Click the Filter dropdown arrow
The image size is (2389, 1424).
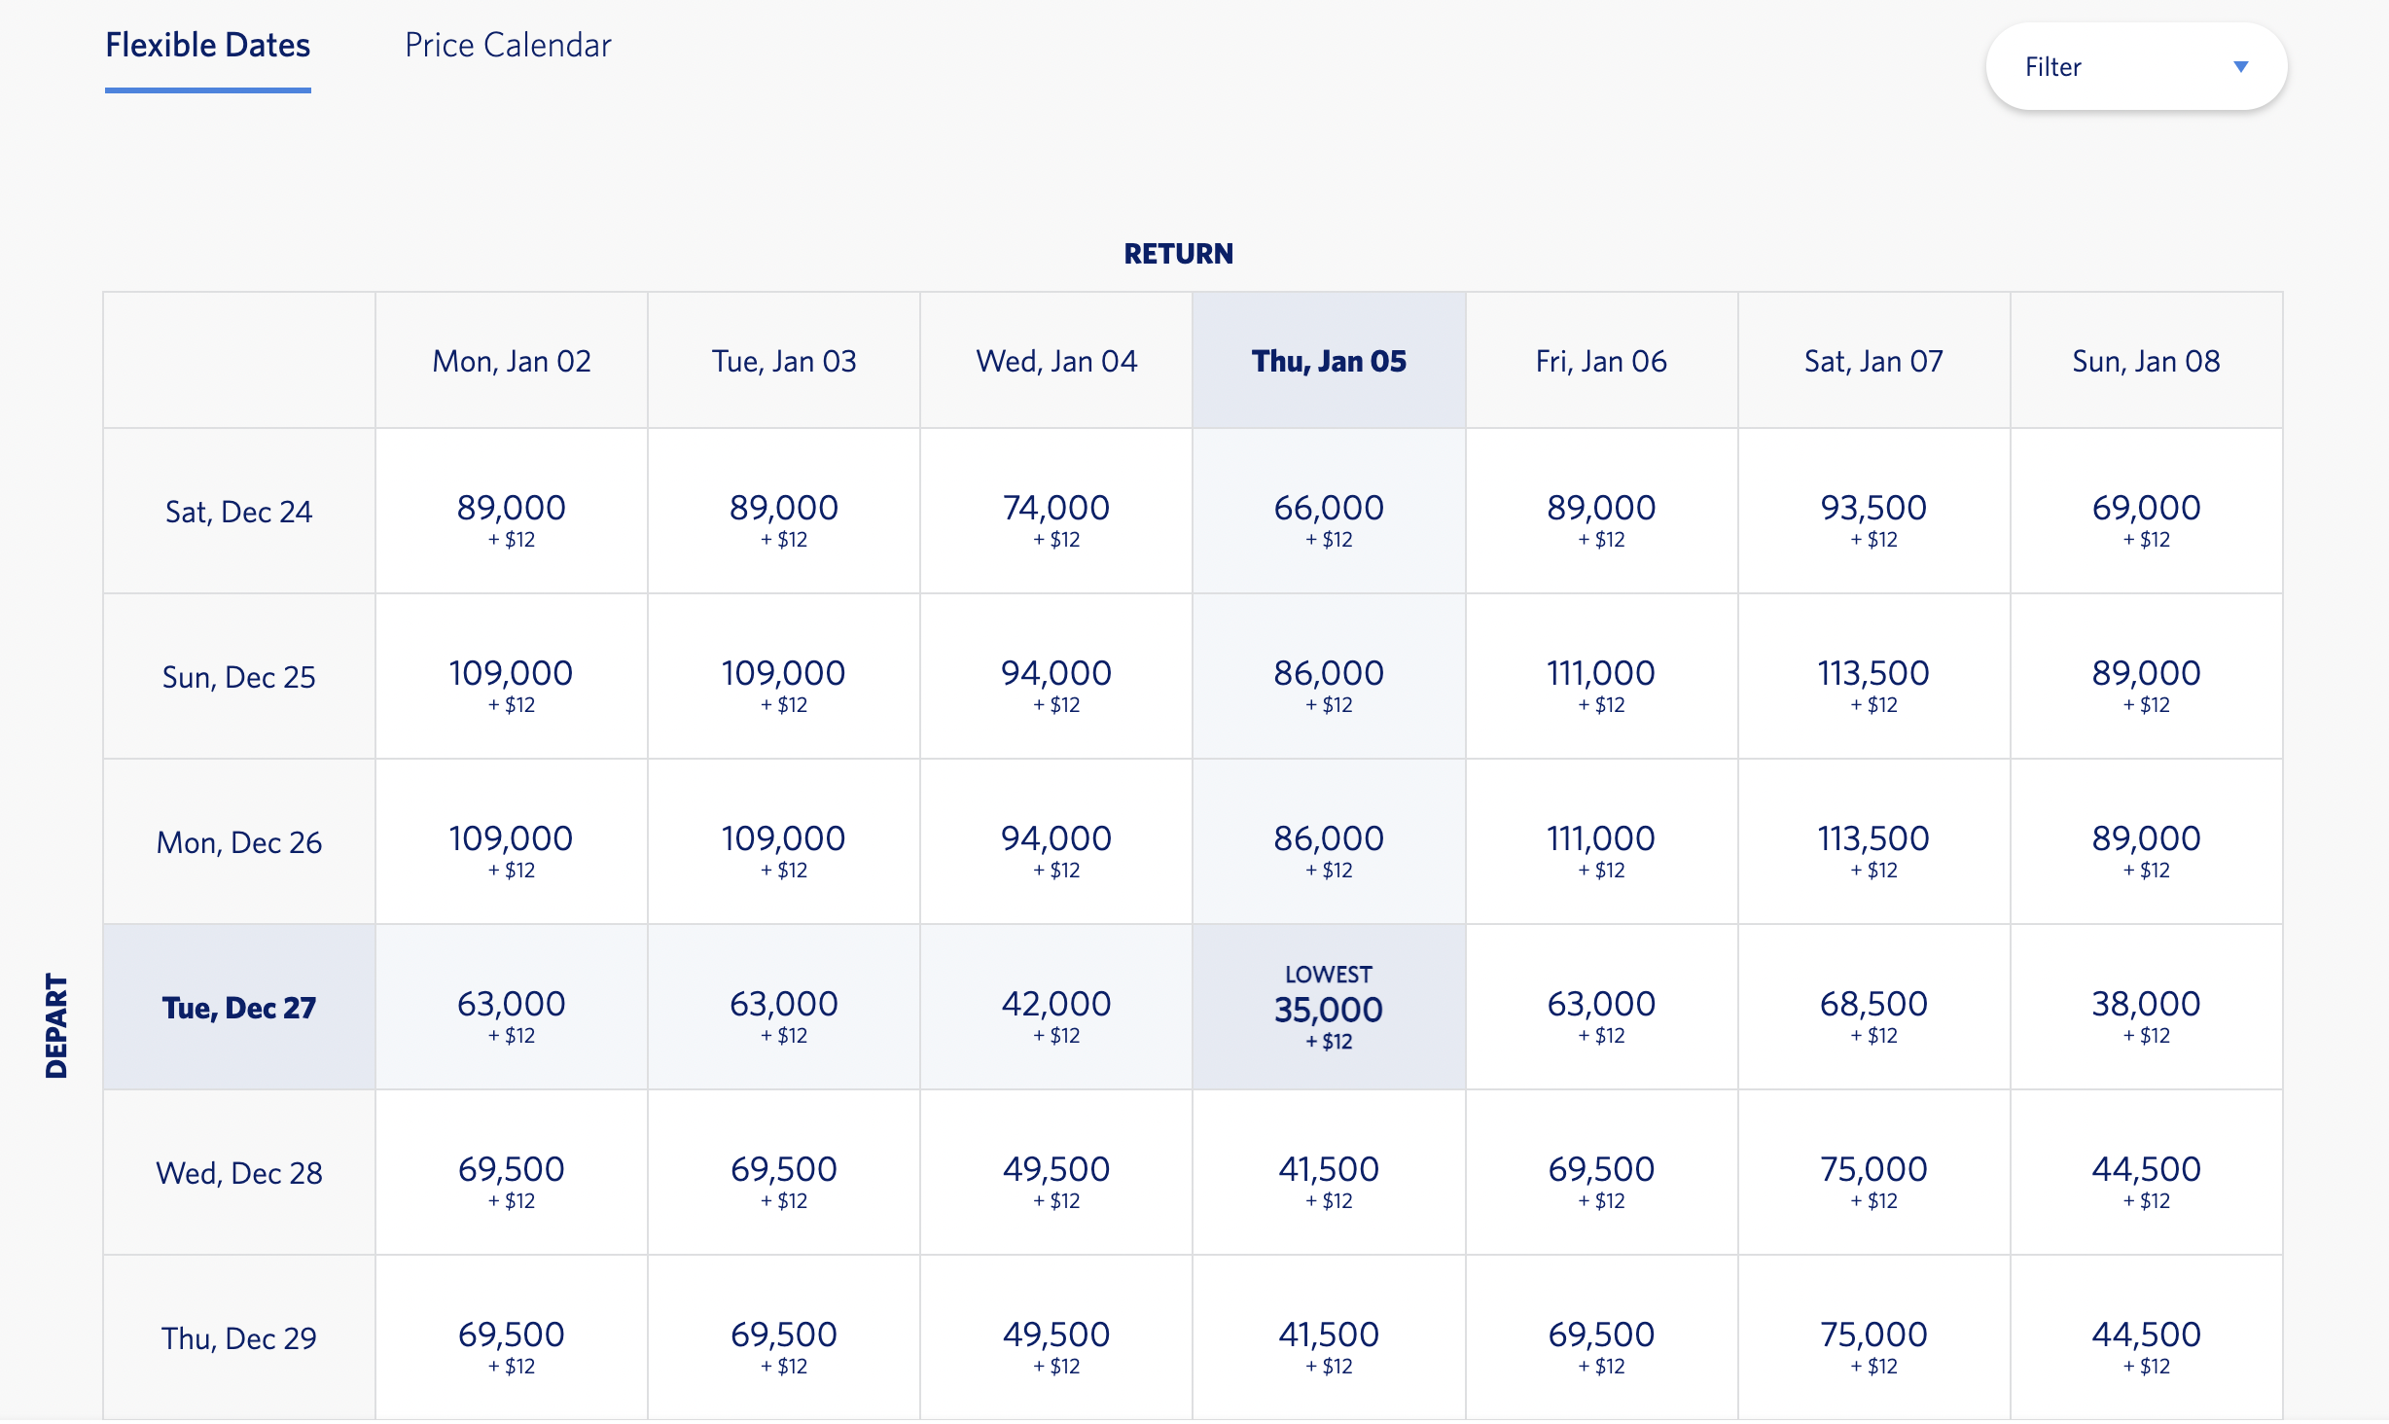[x=2240, y=67]
